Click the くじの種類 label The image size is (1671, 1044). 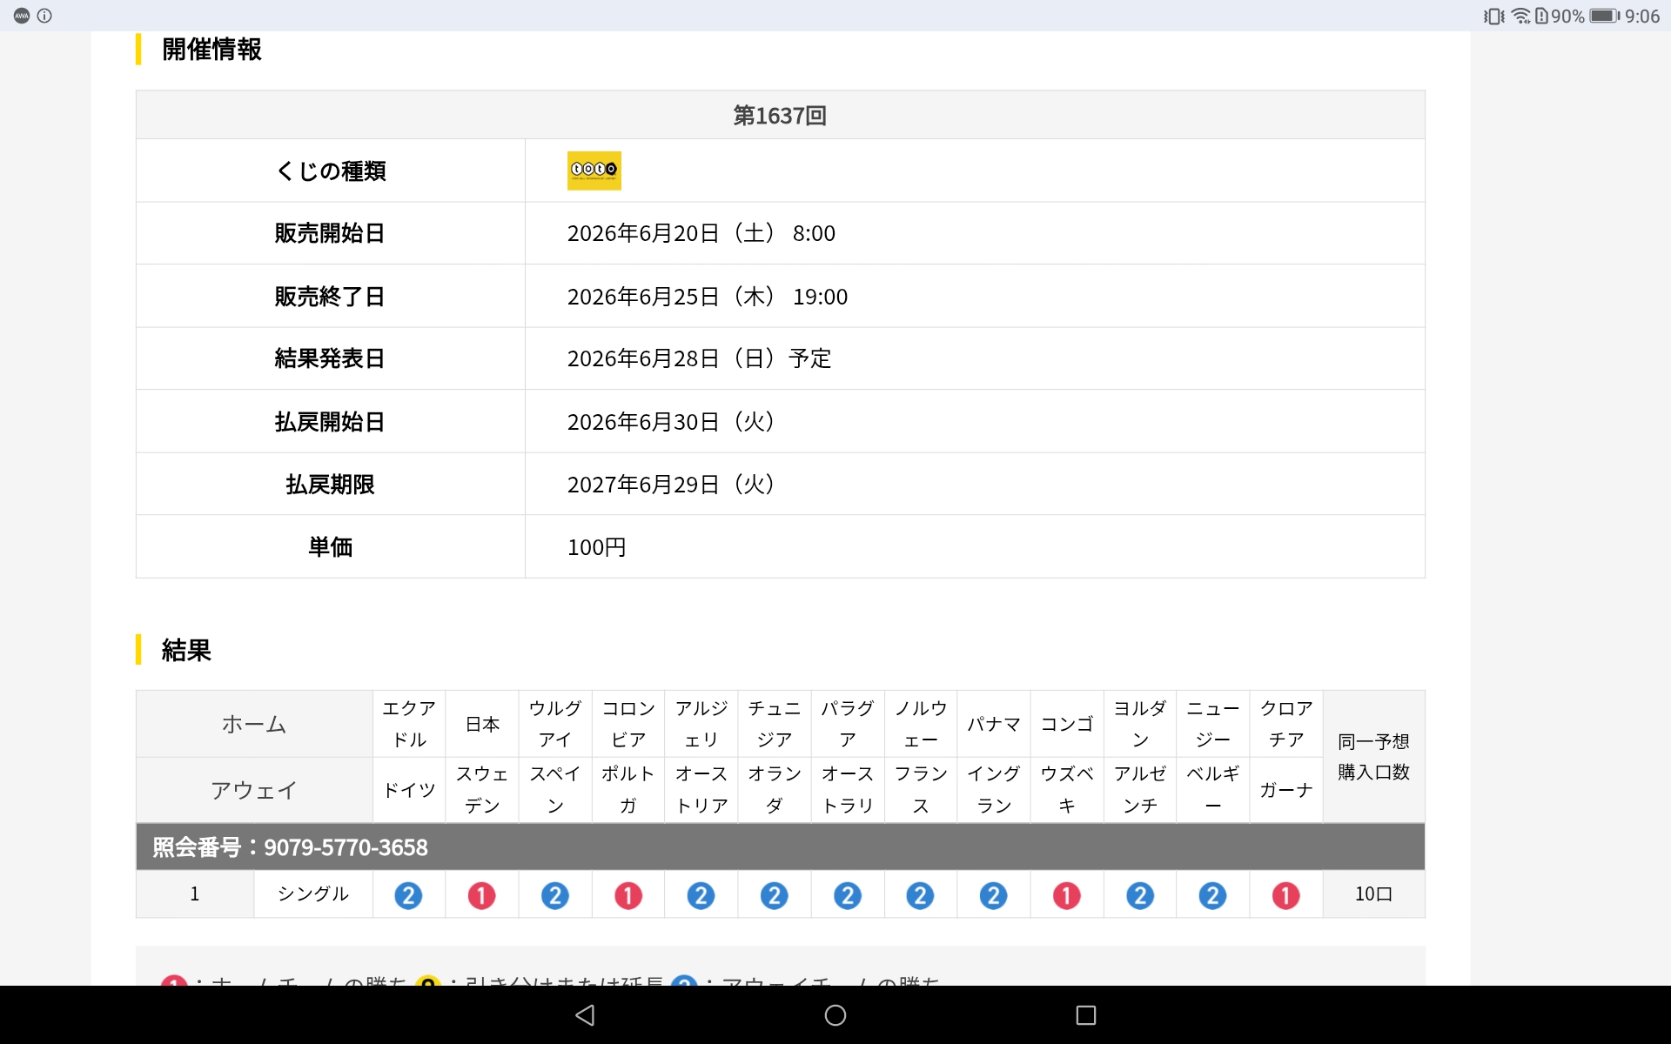coord(331,171)
